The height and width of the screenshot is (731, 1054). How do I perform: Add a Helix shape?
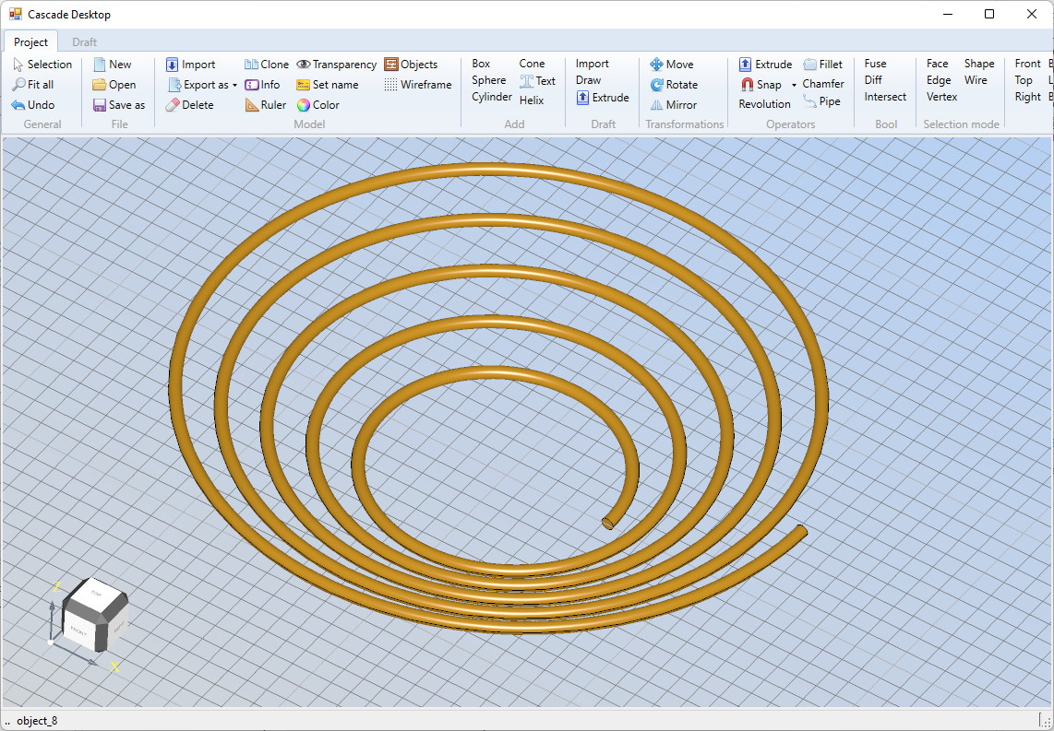point(531,100)
